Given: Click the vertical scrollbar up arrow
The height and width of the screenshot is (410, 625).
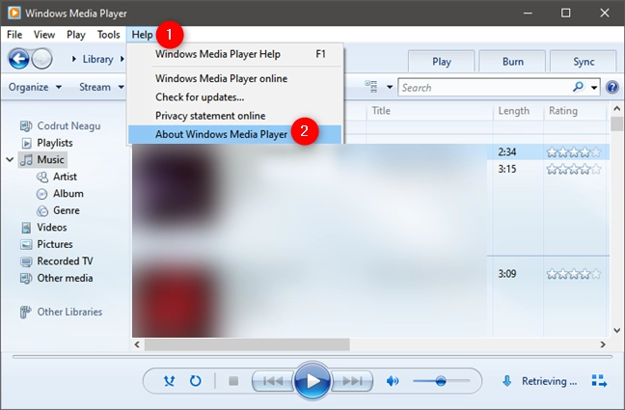Looking at the screenshot, I should (x=617, y=108).
